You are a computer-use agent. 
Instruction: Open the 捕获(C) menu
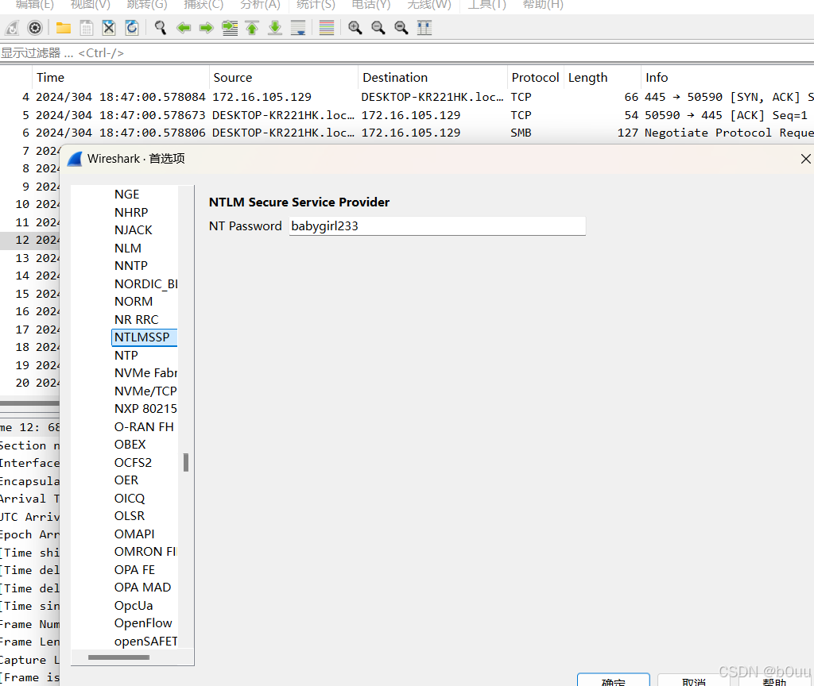[203, 5]
